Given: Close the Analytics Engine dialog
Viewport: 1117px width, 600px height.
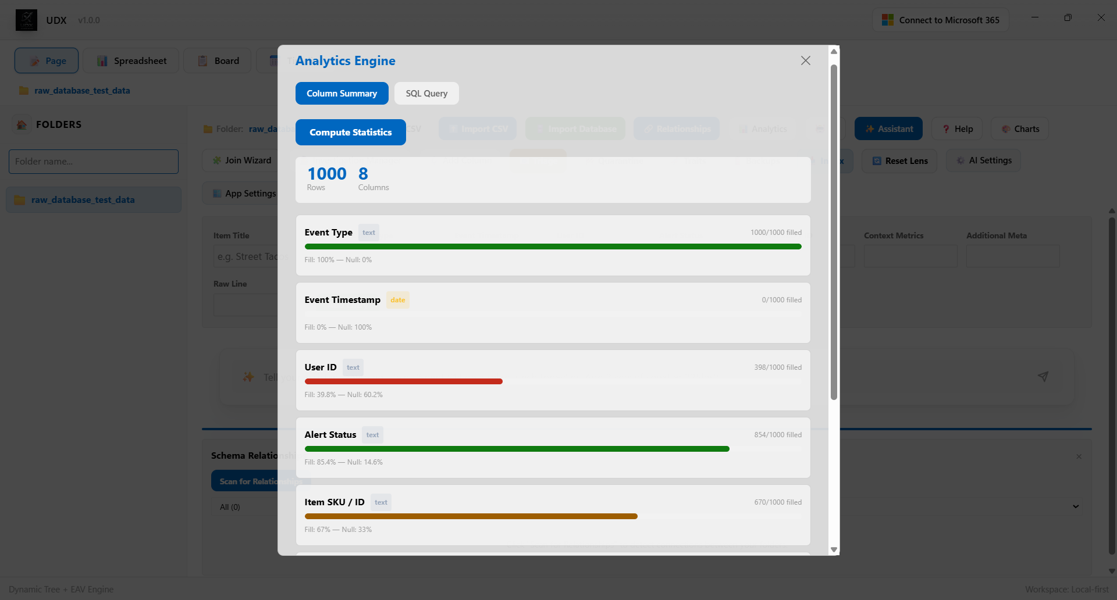Looking at the screenshot, I should [805, 60].
